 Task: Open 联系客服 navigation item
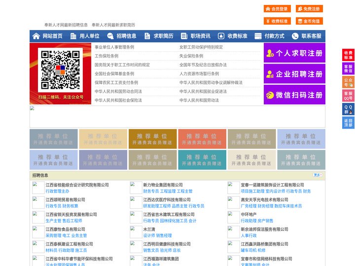(311, 36)
